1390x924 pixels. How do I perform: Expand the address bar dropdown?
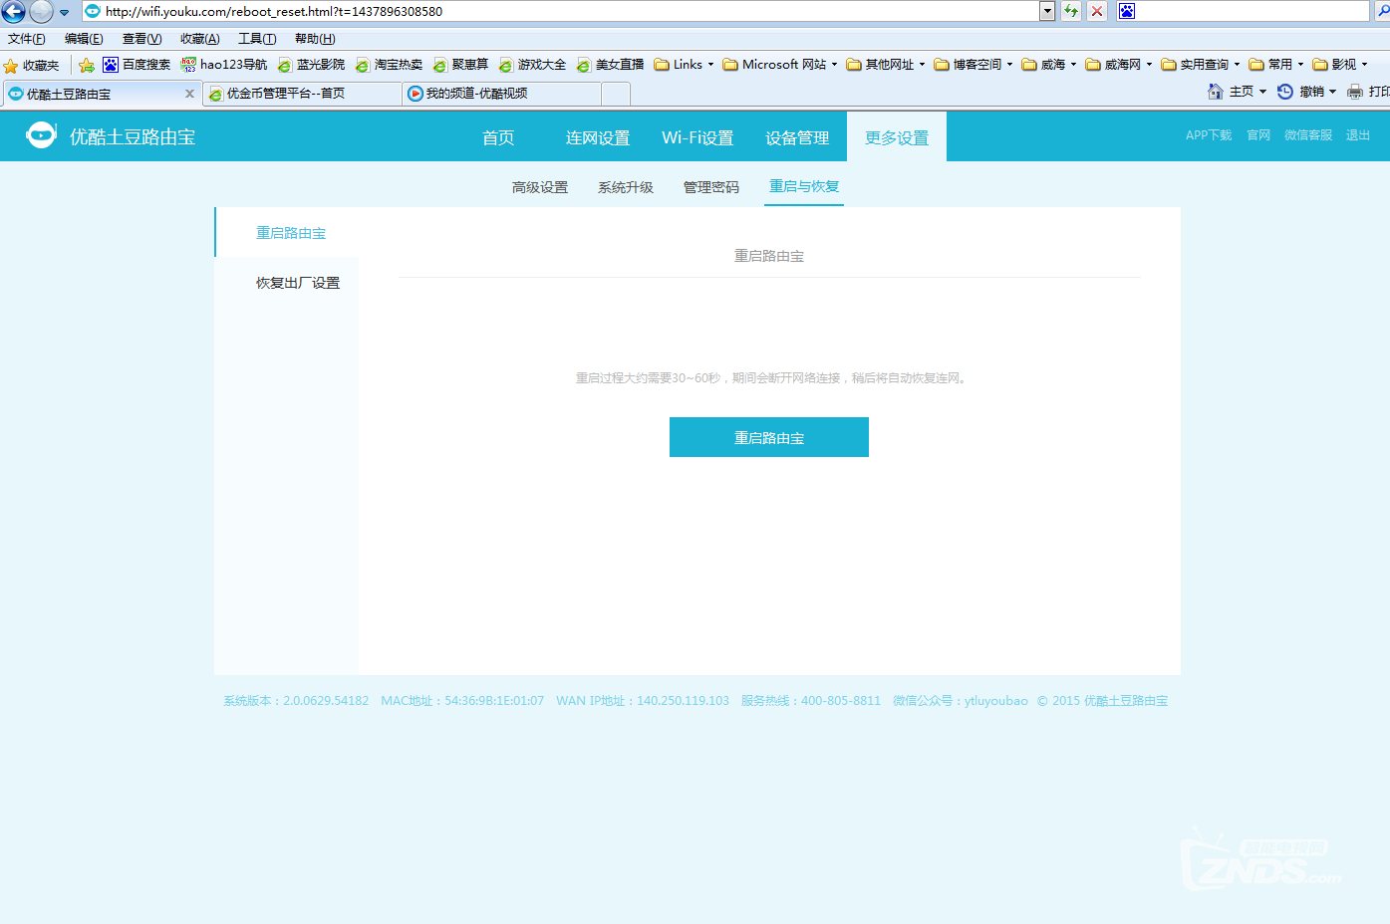click(1047, 11)
